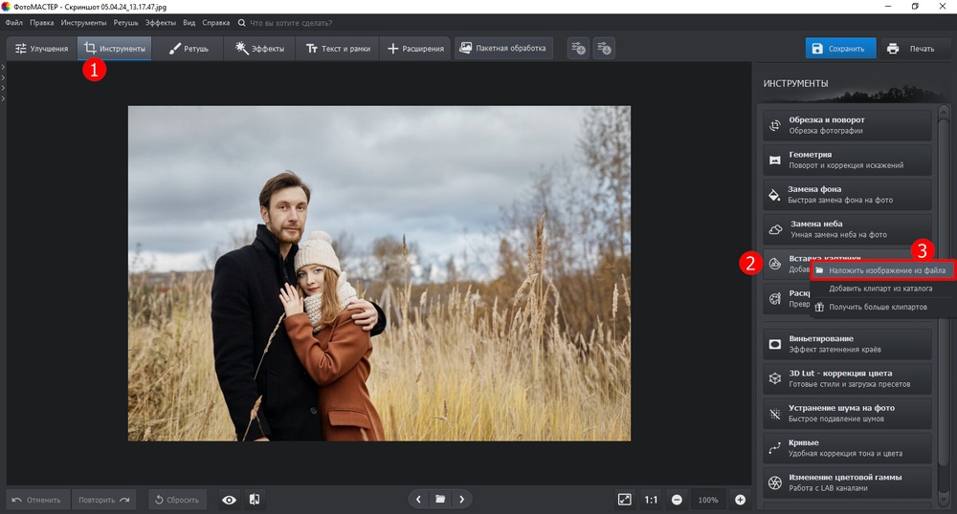Image resolution: width=957 pixels, height=514 pixels.
Task: Click the 'Что вы хотите сделать?' search field
Action: click(291, 23)
